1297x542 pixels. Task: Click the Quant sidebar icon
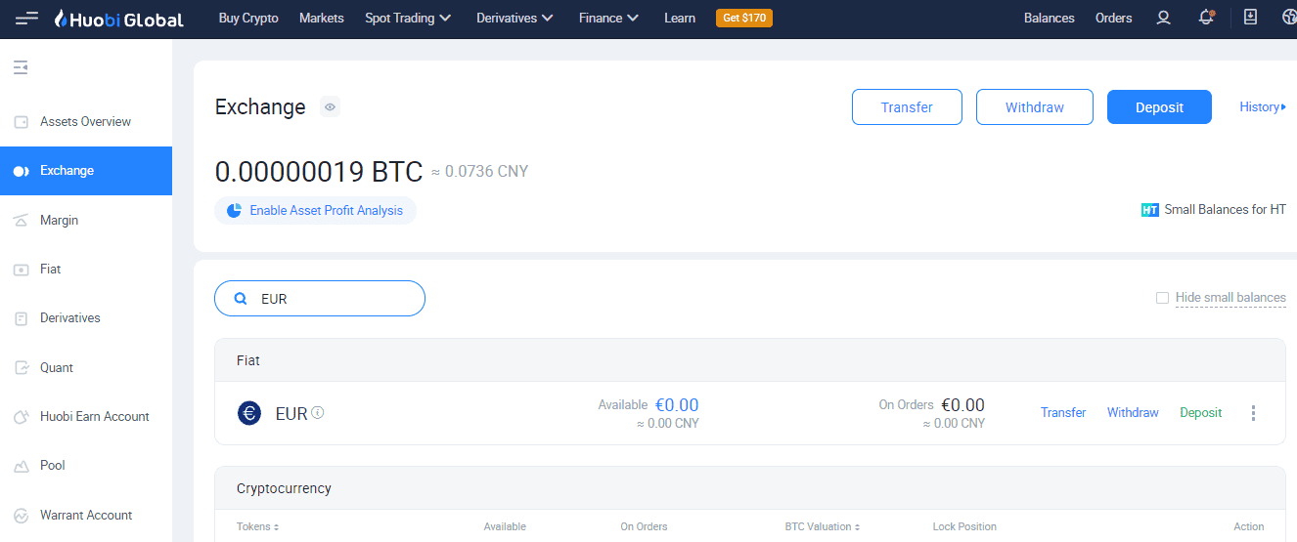(x=21, y=368)
